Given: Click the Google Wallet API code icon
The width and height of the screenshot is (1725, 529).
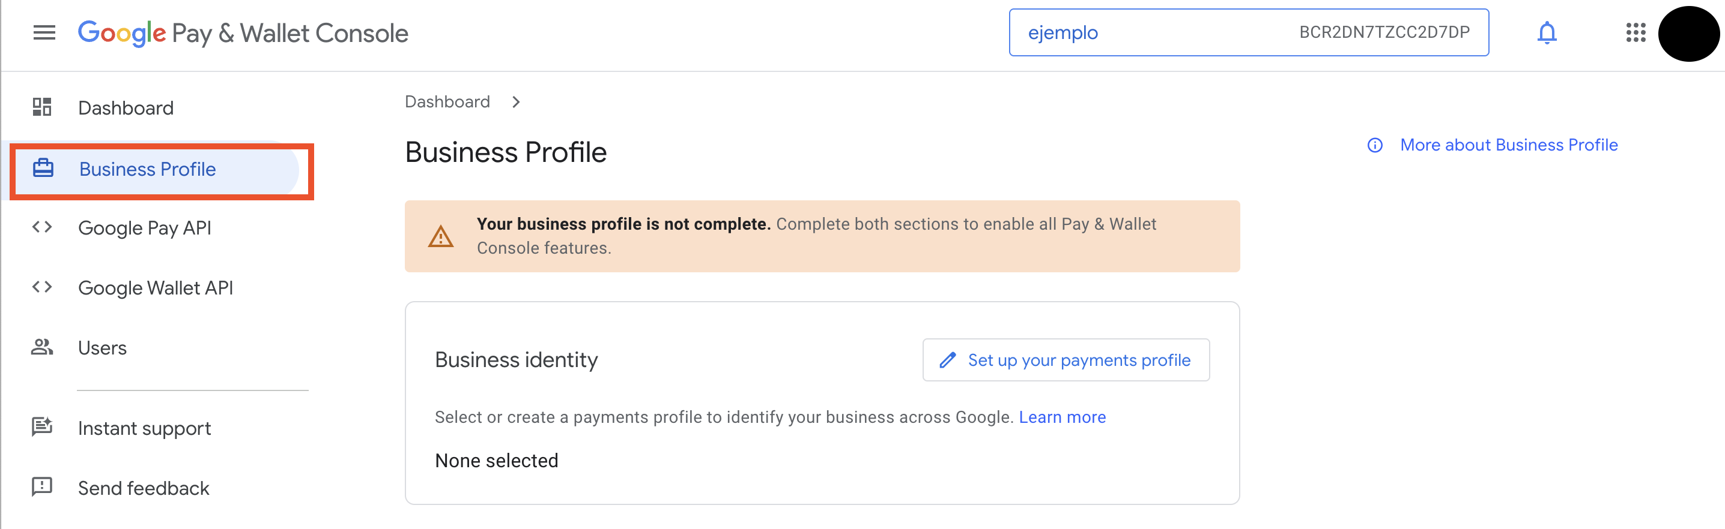Looking at the screenshot, I should pyautogui.click(x=42, y=287).
